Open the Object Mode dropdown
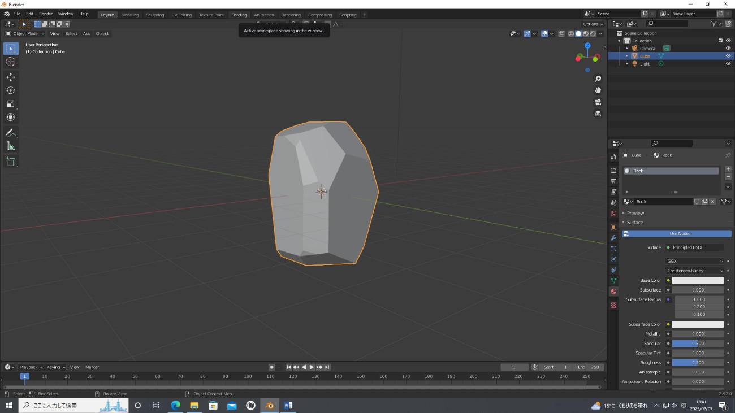The width and height of the screenshot is (735, 413). [x=25, y=34]
